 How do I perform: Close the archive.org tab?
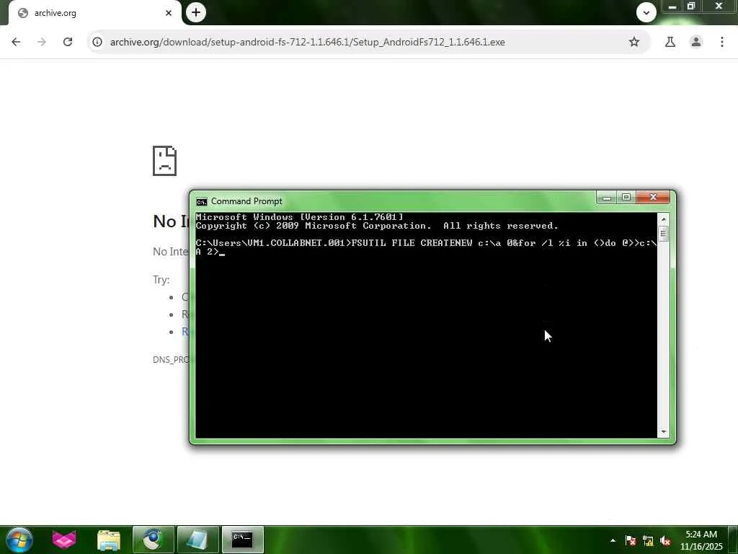click(x=169, y=13)
